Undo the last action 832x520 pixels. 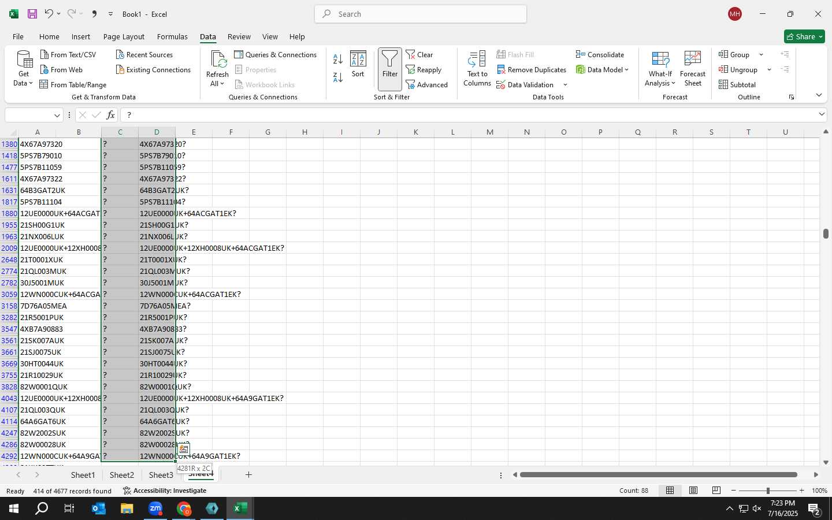[x=49, y=14]
